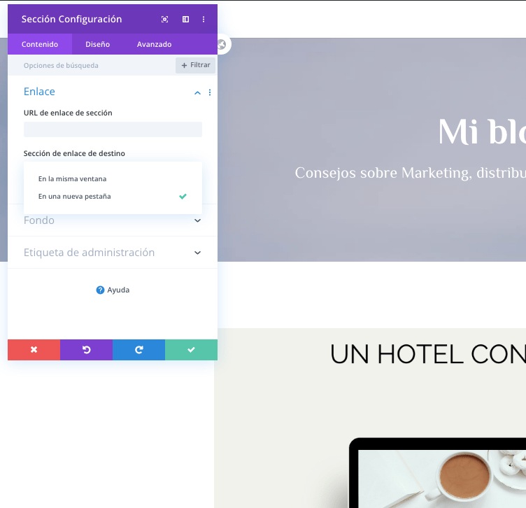
Task: Click the Filtrar button
Action: [196, 65]
